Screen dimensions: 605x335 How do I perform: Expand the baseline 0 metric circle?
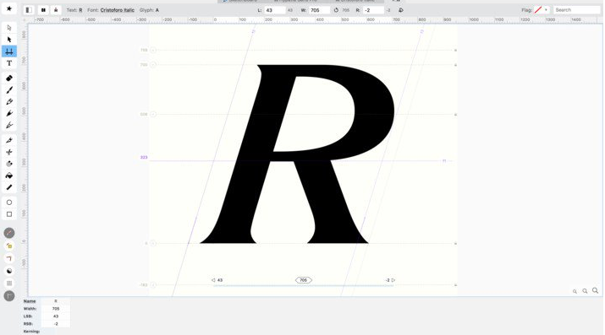(x=153, y=243)
